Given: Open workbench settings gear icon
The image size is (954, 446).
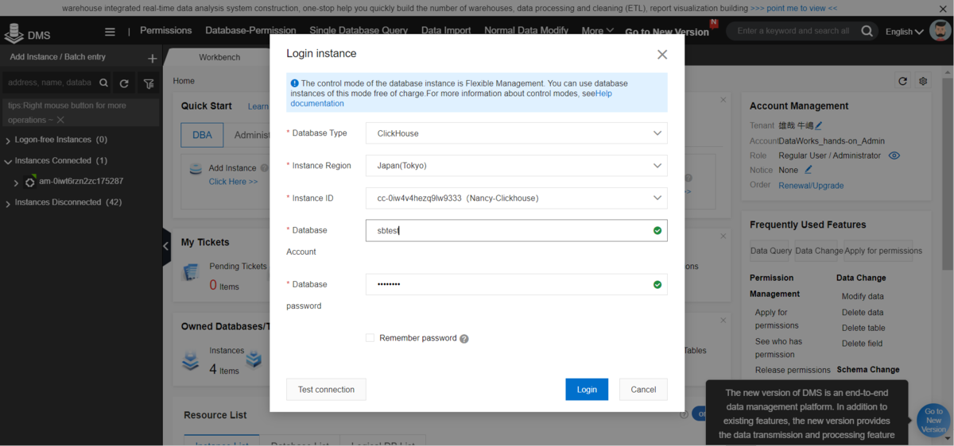Looking at the screenshot, I should 923,81.
